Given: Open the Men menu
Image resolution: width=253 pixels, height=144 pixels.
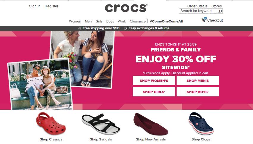Looking at the screenshot, I should coord(88,21).
